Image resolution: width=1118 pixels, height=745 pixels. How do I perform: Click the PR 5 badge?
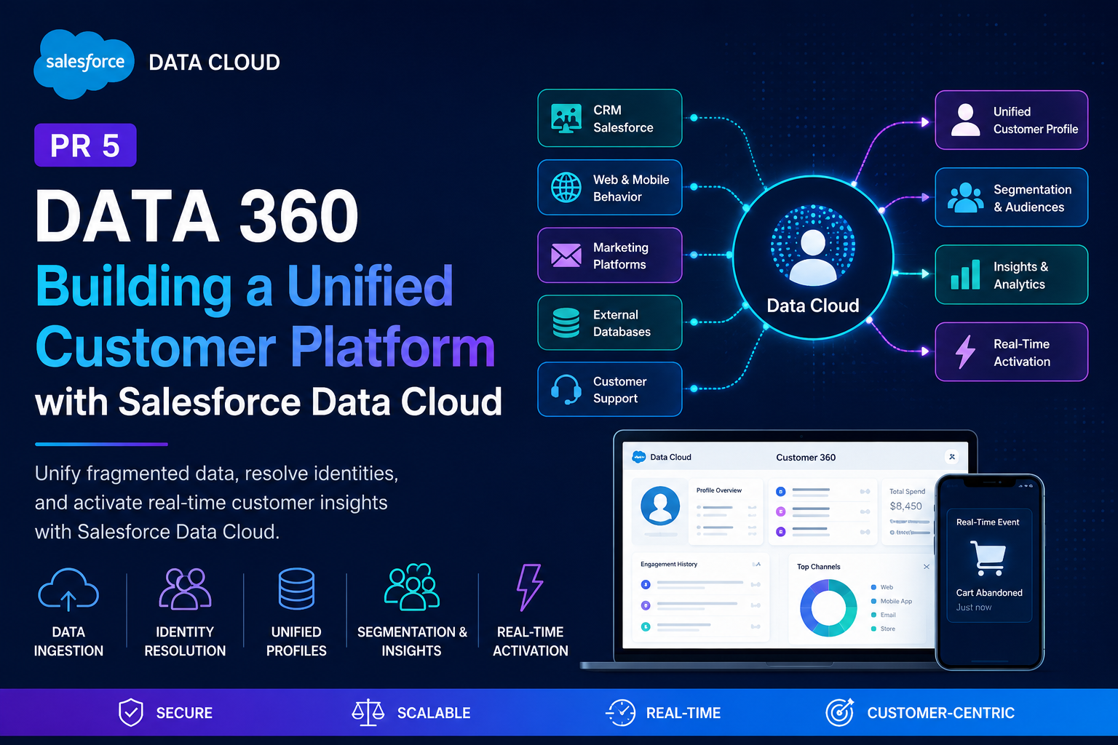[85, 146]
